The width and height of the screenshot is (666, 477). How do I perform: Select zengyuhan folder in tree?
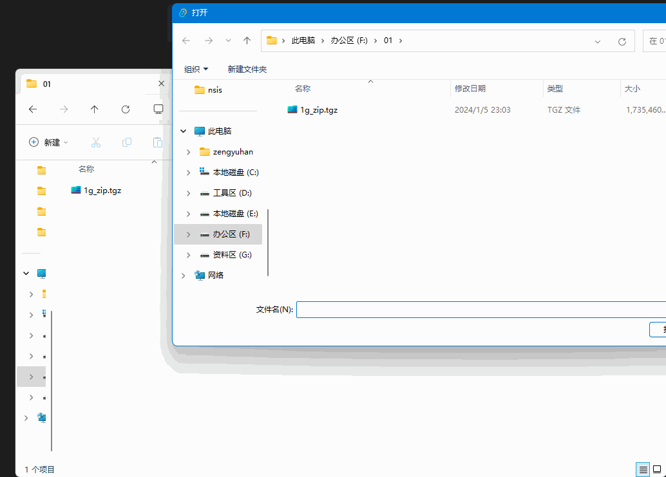tap(226, 152)
